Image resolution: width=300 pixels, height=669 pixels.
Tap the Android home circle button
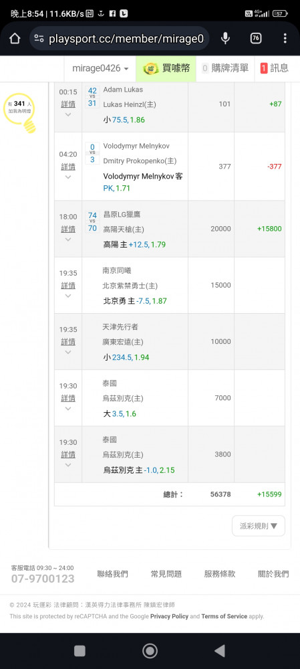coord(150,651)
